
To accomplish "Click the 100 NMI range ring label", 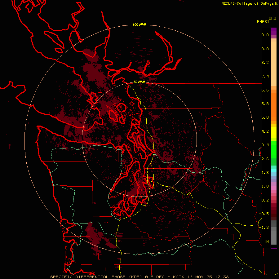I will [139, 24].
